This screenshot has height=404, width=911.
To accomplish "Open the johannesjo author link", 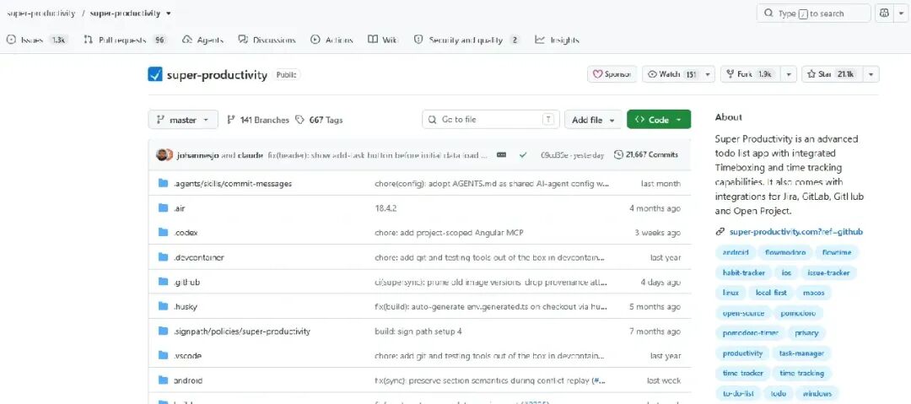I will [197, 155].
